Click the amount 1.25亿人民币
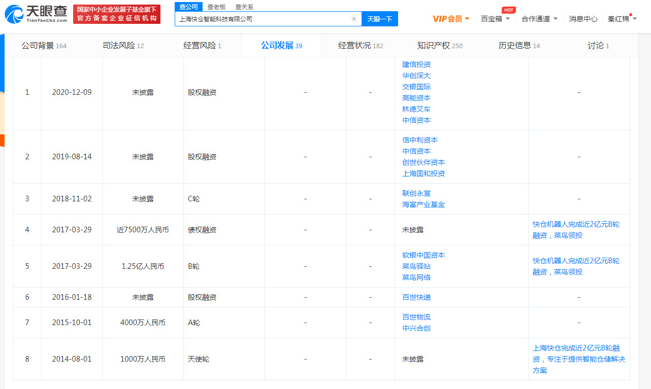 pyautogui.click(x=143, y=266)
